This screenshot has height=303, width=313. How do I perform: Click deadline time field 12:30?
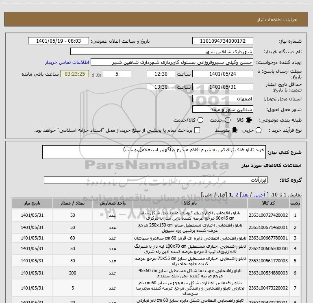161,74
